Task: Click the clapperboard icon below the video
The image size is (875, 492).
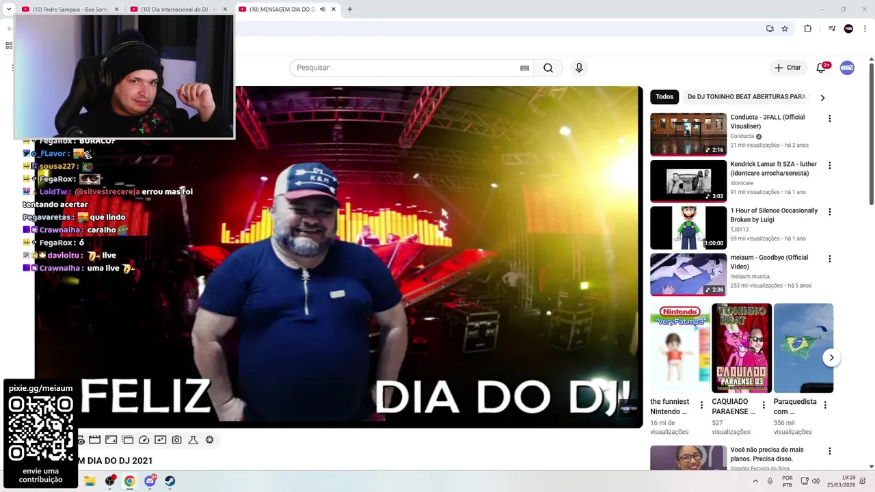Action: 95,440
